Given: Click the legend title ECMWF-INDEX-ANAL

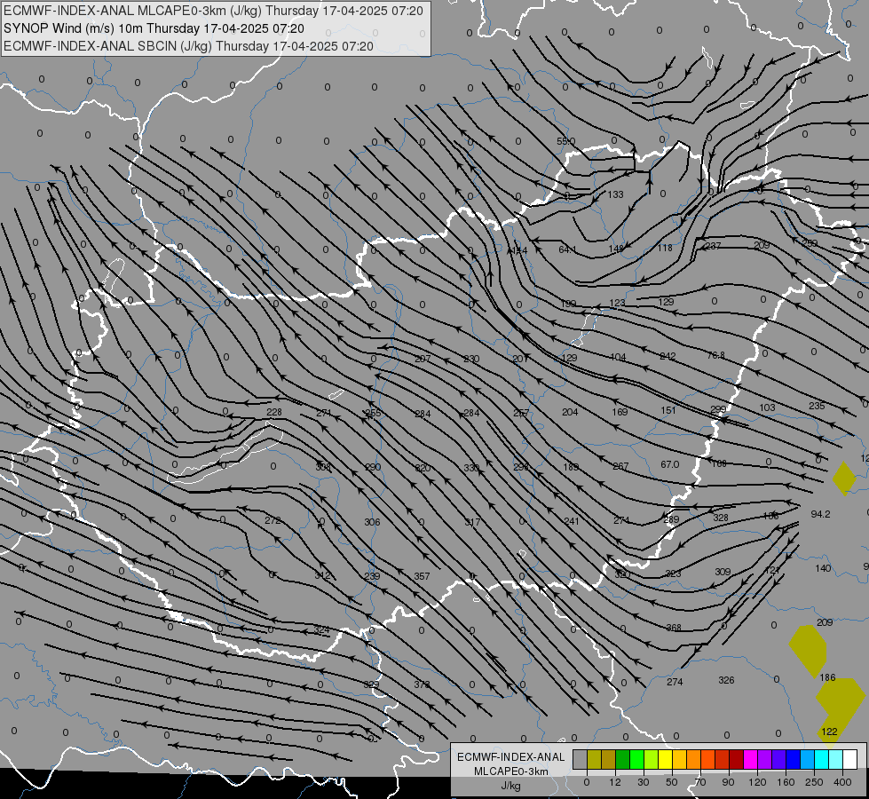Looking at the screenshot, I should (510, 757).
